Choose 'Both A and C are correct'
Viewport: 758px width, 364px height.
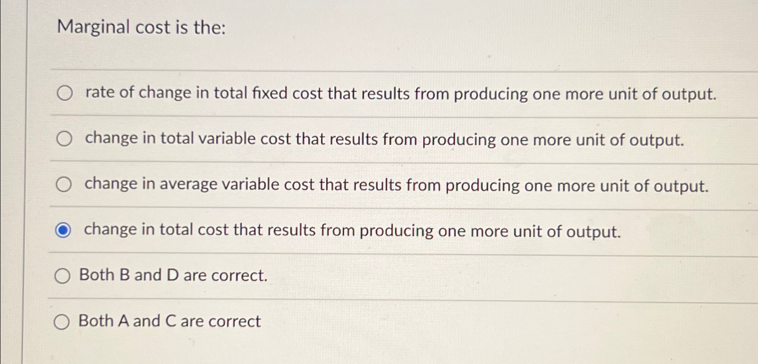pyautogui.click(x=63, y=321)
